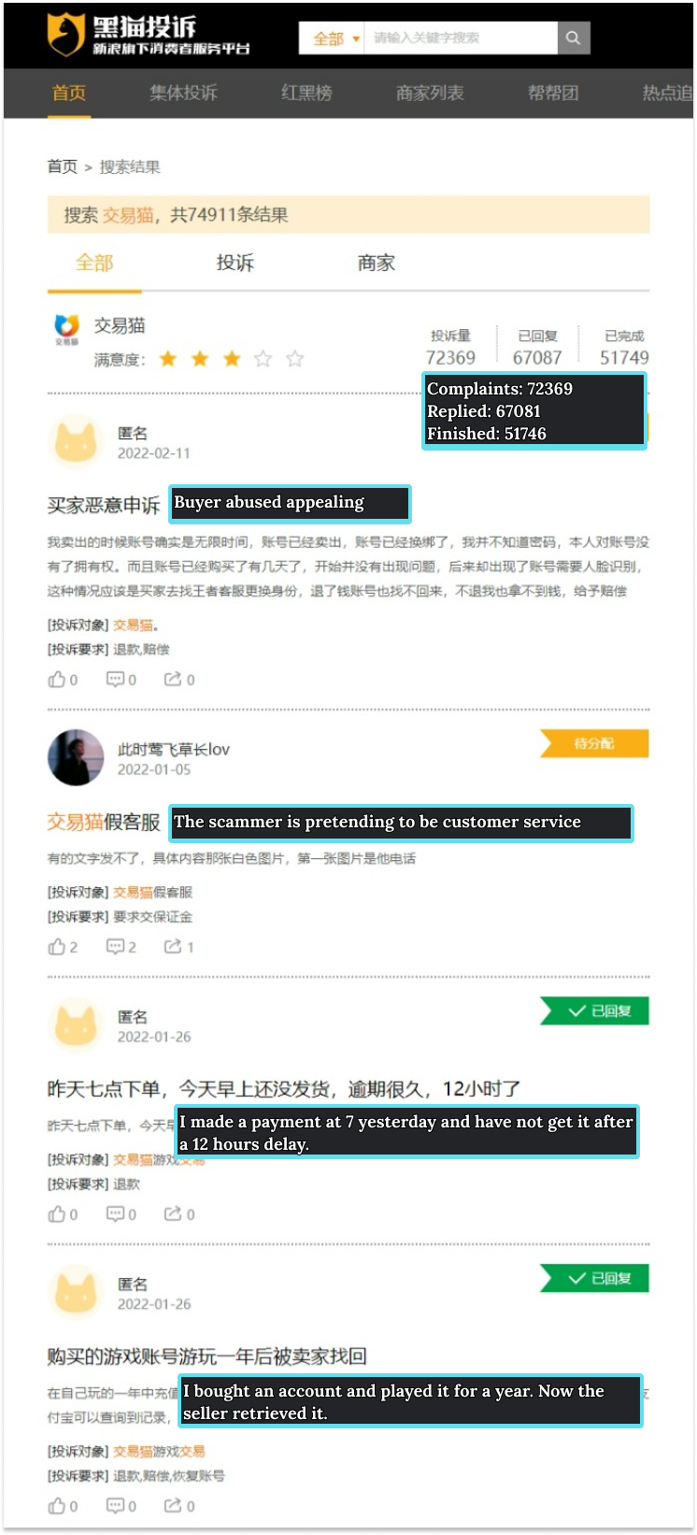Click the magnifier search icon button
This screenshot has height=1535, width=697.
tap(574, 38)
